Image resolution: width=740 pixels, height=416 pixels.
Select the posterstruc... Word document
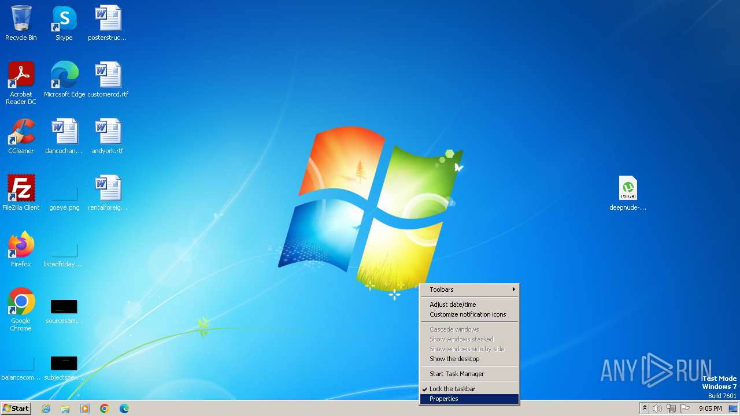[x=108, y=23]
